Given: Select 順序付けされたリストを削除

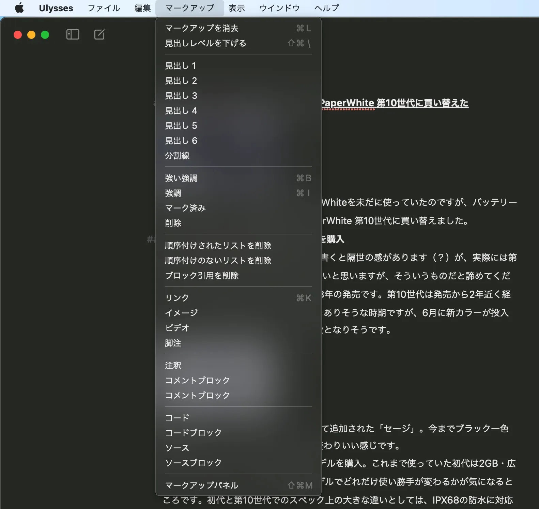Looking at the screenshot, I should (238, 246).
